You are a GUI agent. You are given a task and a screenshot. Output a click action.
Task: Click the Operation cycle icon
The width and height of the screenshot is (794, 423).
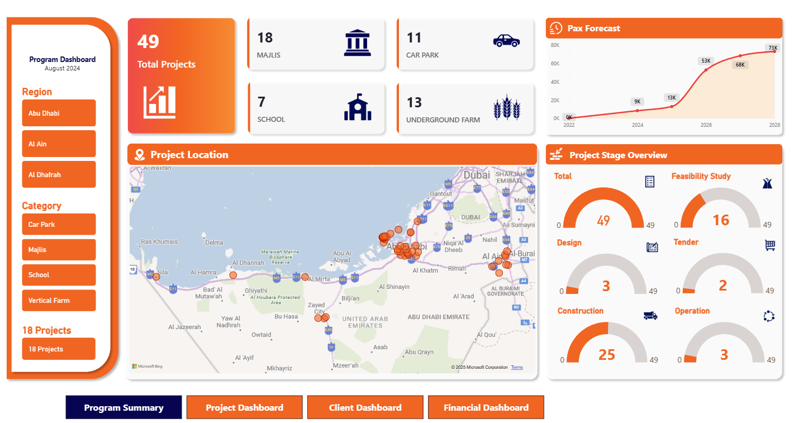769,316
